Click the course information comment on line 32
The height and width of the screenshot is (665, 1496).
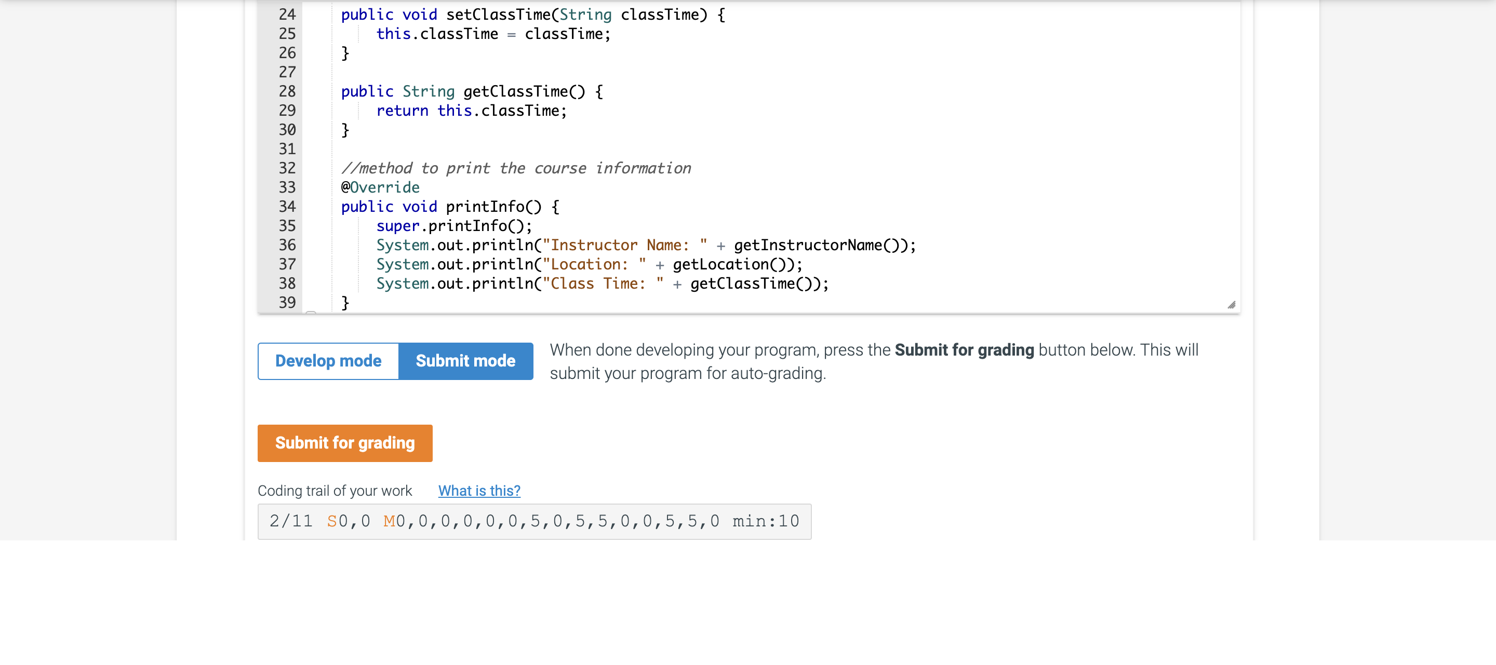[x=517, y=168]
